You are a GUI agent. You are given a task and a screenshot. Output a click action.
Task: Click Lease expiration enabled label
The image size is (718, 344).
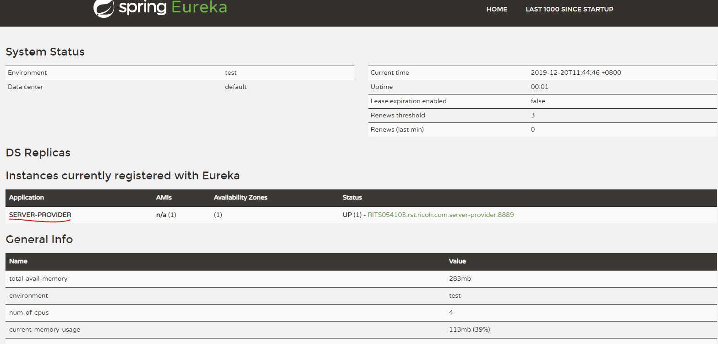pyautogui.click(x=408, y=101)
